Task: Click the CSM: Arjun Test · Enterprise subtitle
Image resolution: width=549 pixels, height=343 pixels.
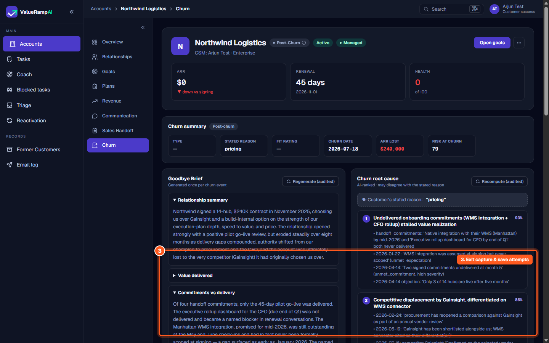Action: click(x=225, y=53)
